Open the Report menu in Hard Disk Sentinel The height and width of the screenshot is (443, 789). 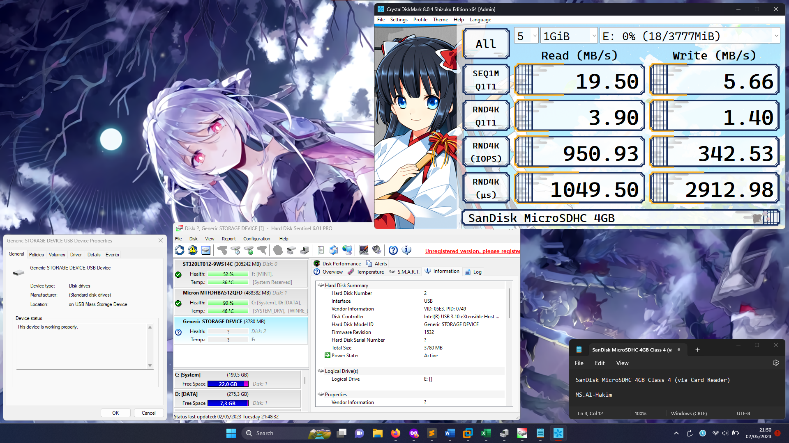pyautogui.click(x=228, y=239)
